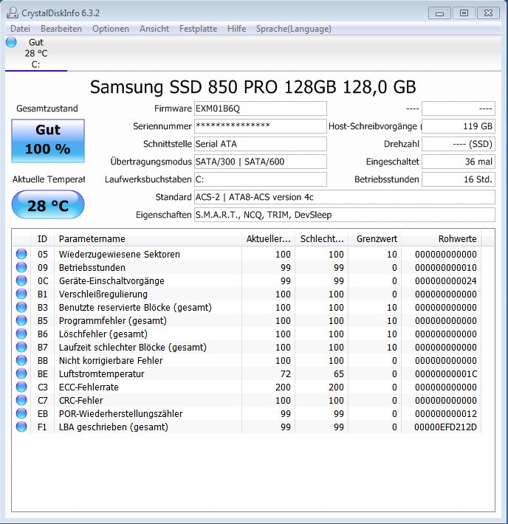
Task: Click the Host-Schreibvorgänge value 119 GB
Action: pyautogui.click(x=459, y=126)
